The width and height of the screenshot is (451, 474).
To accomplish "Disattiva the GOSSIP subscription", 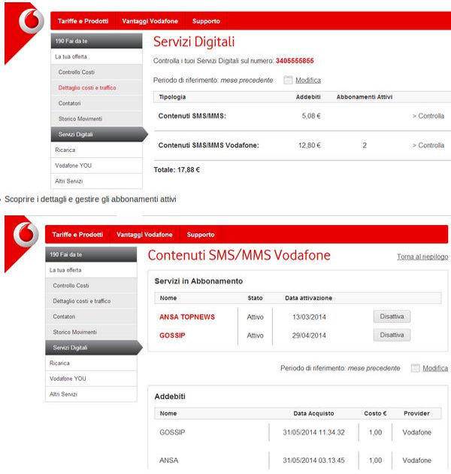I will pyautogui.click(x=392, y=335).
